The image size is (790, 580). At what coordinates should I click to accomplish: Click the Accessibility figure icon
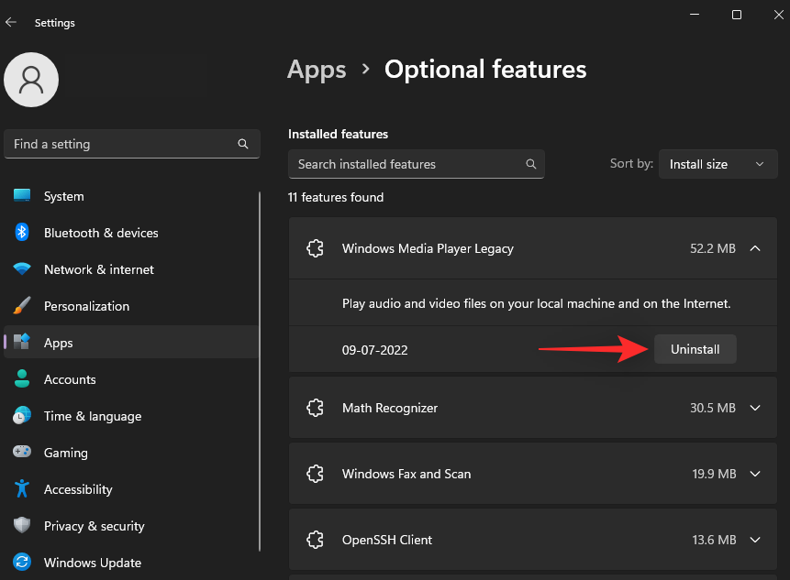[22, 488]
